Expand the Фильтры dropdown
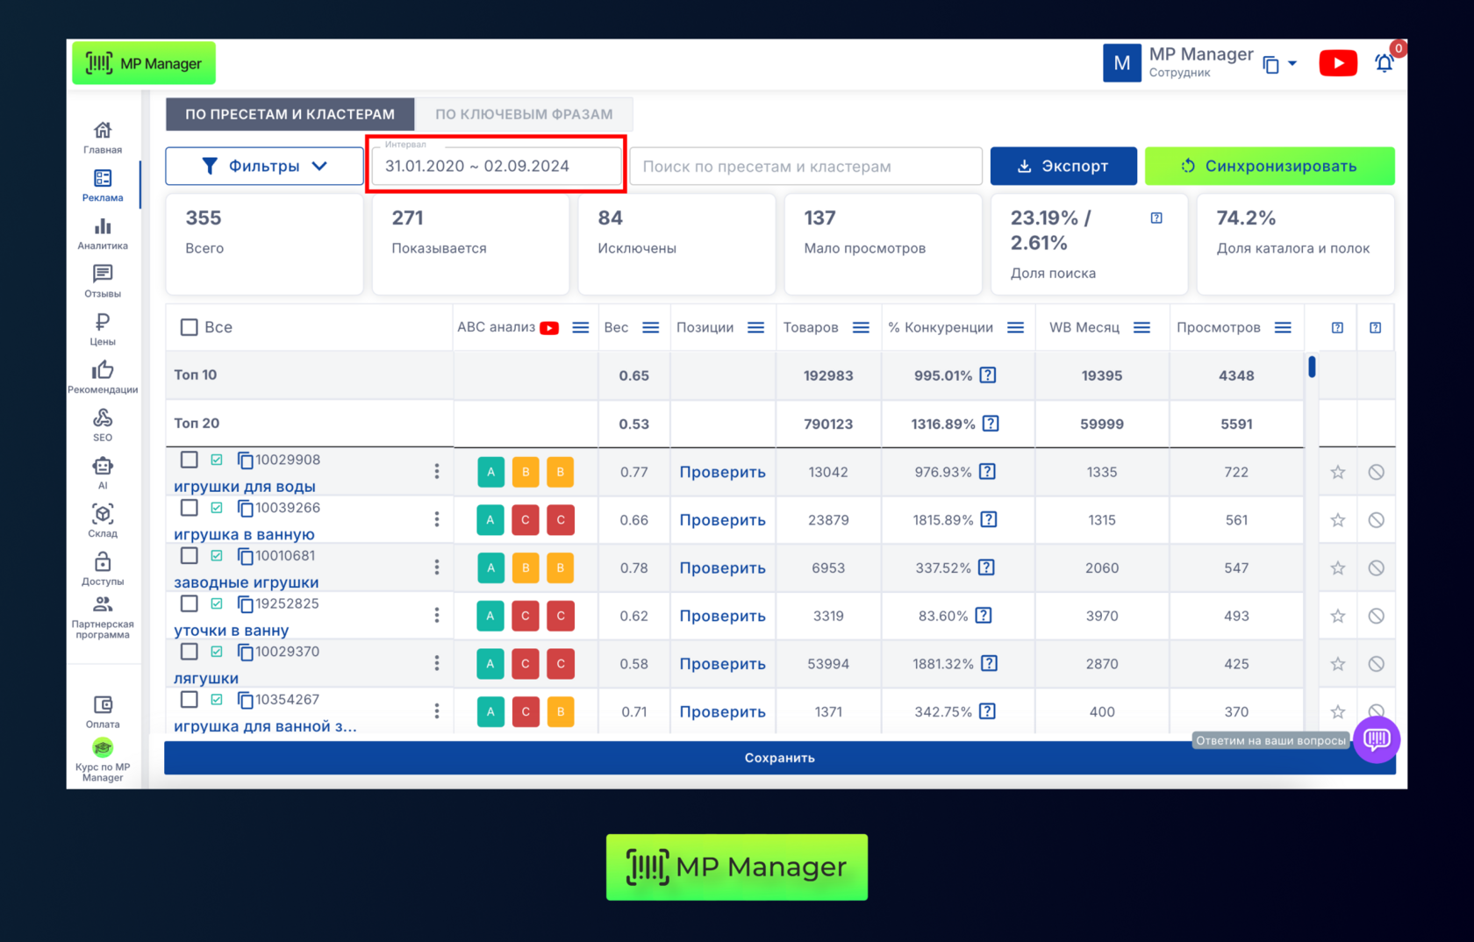 coord(264,166)
